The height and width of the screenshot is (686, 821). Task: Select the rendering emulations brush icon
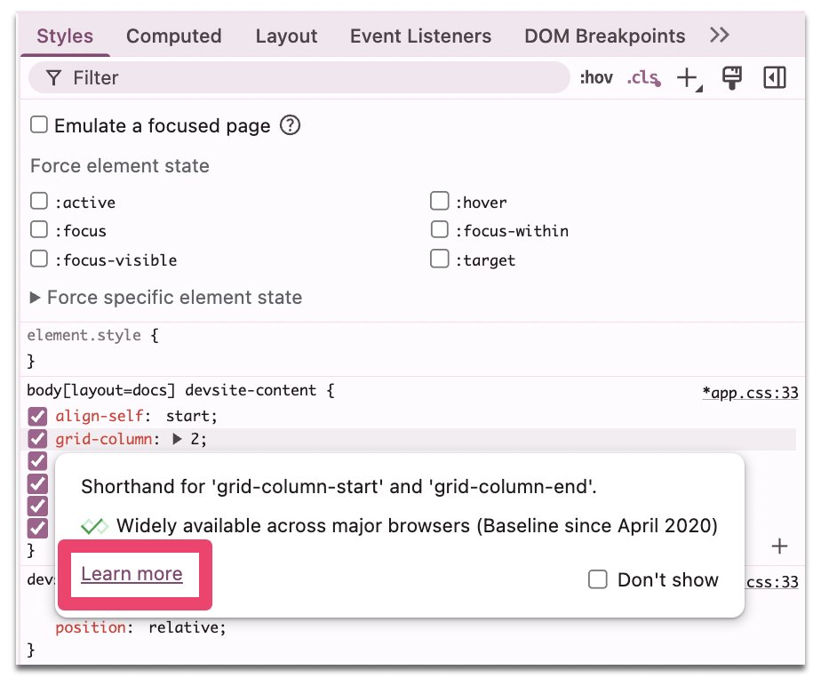point(730,77)
